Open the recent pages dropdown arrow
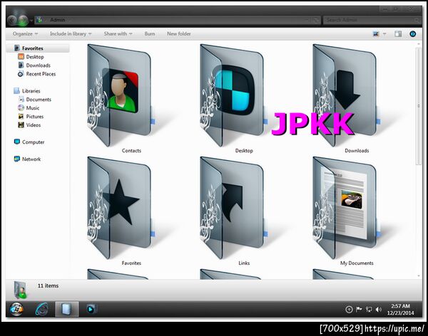This screenshot has width=428, height=336. point(31,21)
